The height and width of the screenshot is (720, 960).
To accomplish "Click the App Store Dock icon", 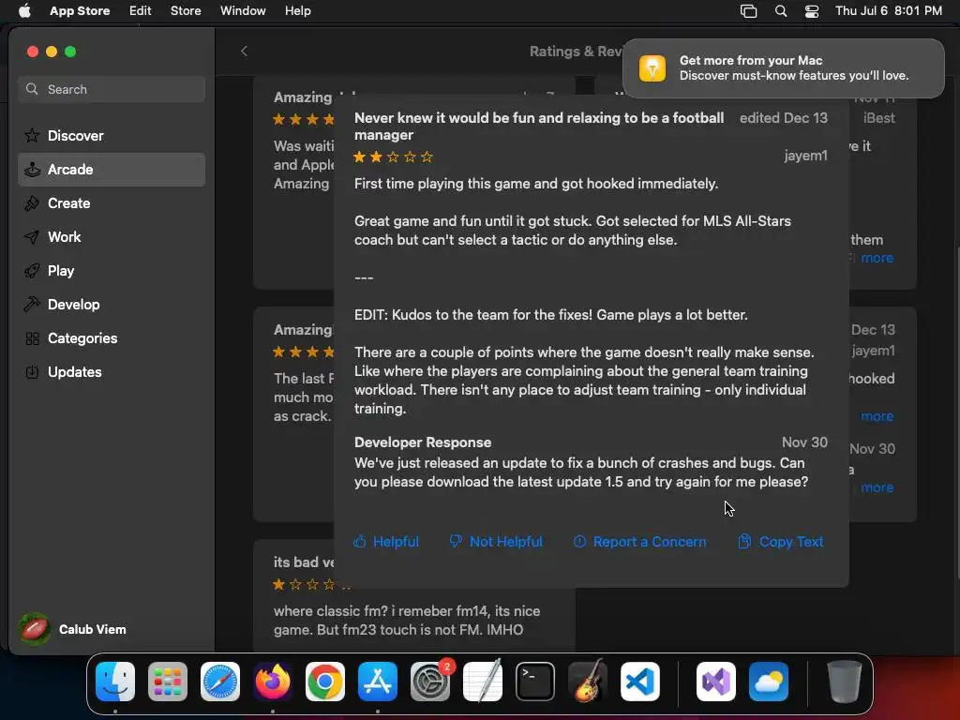I will (378, 682).
